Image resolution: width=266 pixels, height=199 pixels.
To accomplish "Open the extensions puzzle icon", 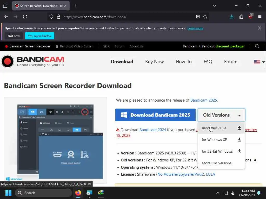I will click(241, 17).
